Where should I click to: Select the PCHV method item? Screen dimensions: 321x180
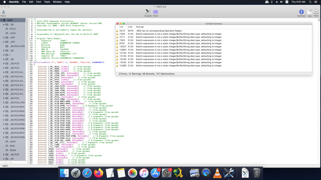[13, 29]
